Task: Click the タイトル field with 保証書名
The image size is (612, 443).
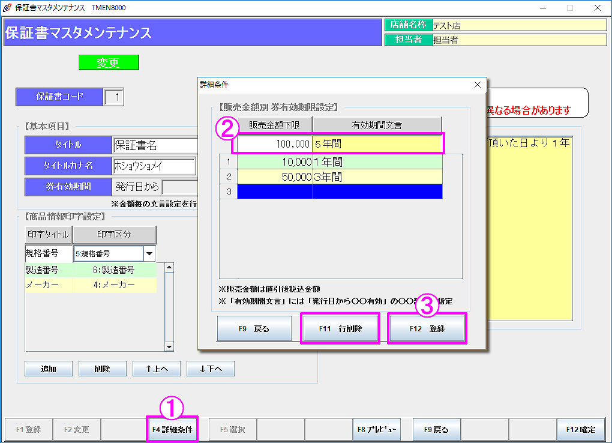Action: [x=155, y=145]
